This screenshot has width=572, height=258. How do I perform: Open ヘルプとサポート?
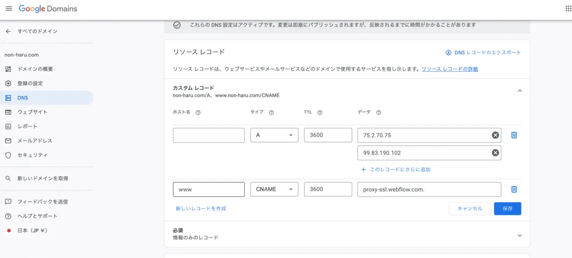pyautogui.click(x=47, y=216)
